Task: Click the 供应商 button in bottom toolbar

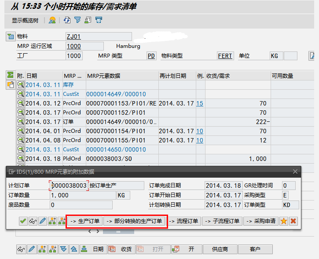Action: [220, 249]
